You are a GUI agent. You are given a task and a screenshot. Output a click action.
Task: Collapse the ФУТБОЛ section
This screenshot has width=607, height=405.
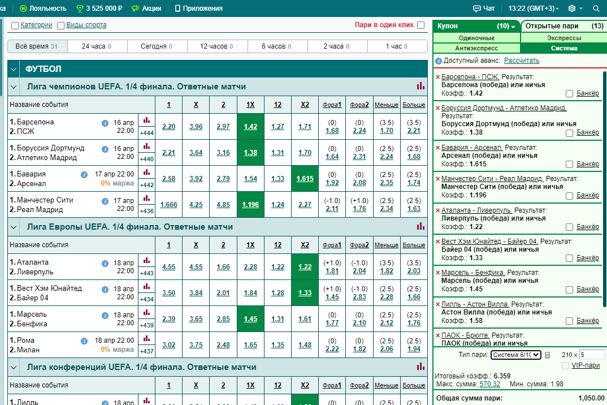(x=14, y=70)
